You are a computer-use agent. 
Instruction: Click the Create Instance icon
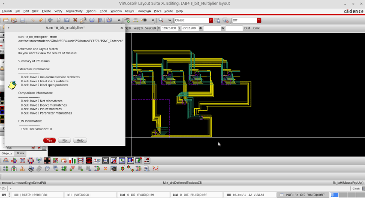[127, 20]
